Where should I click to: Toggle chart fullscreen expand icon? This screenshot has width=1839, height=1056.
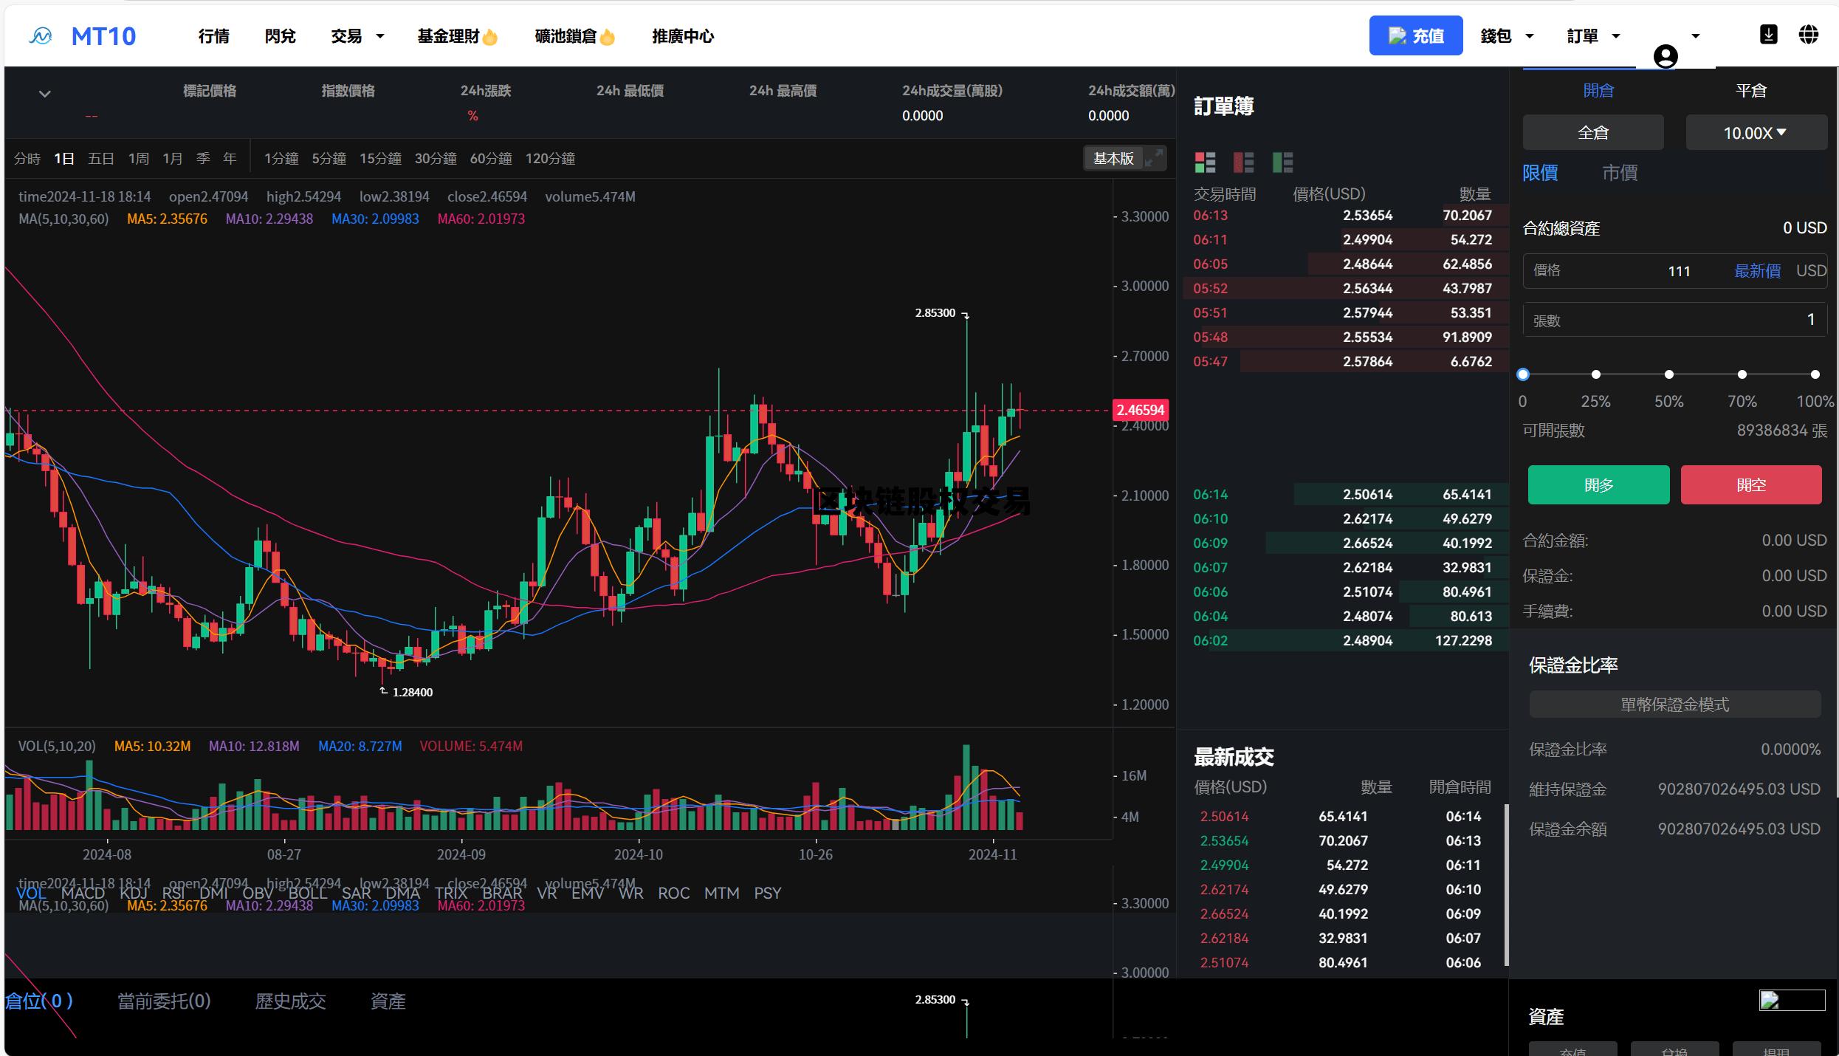point(1154,157)
